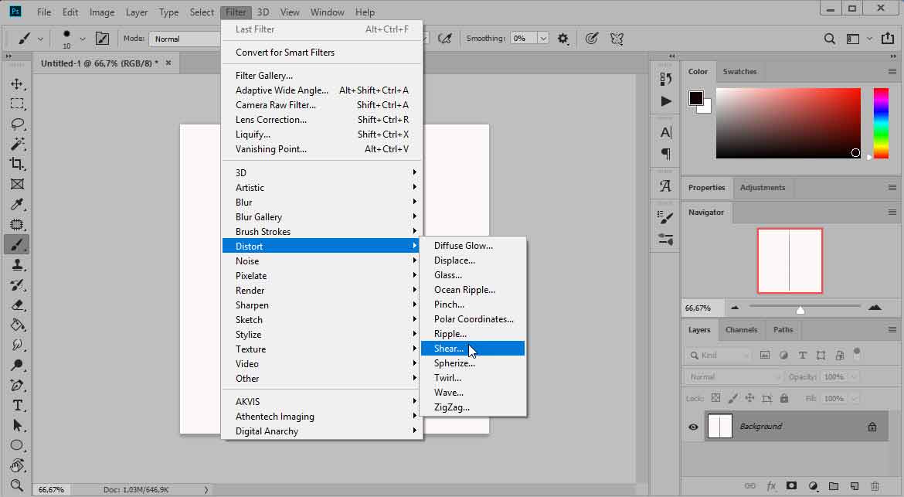Viewport: 904px width, 497px height.
Task: Hide the Background layer eye icon
Action: click(x=693, y=427)
